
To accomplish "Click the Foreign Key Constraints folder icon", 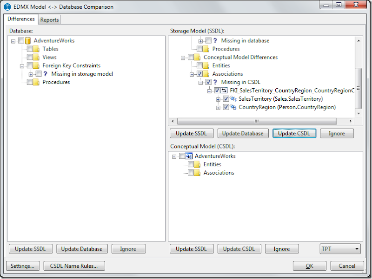I will 36,65.
